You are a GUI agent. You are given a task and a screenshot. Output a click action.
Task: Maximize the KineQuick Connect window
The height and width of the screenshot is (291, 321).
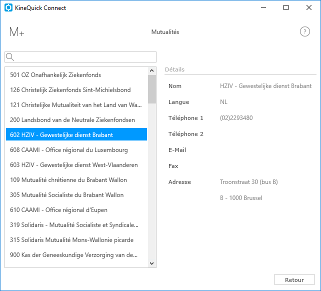[286, 8]
